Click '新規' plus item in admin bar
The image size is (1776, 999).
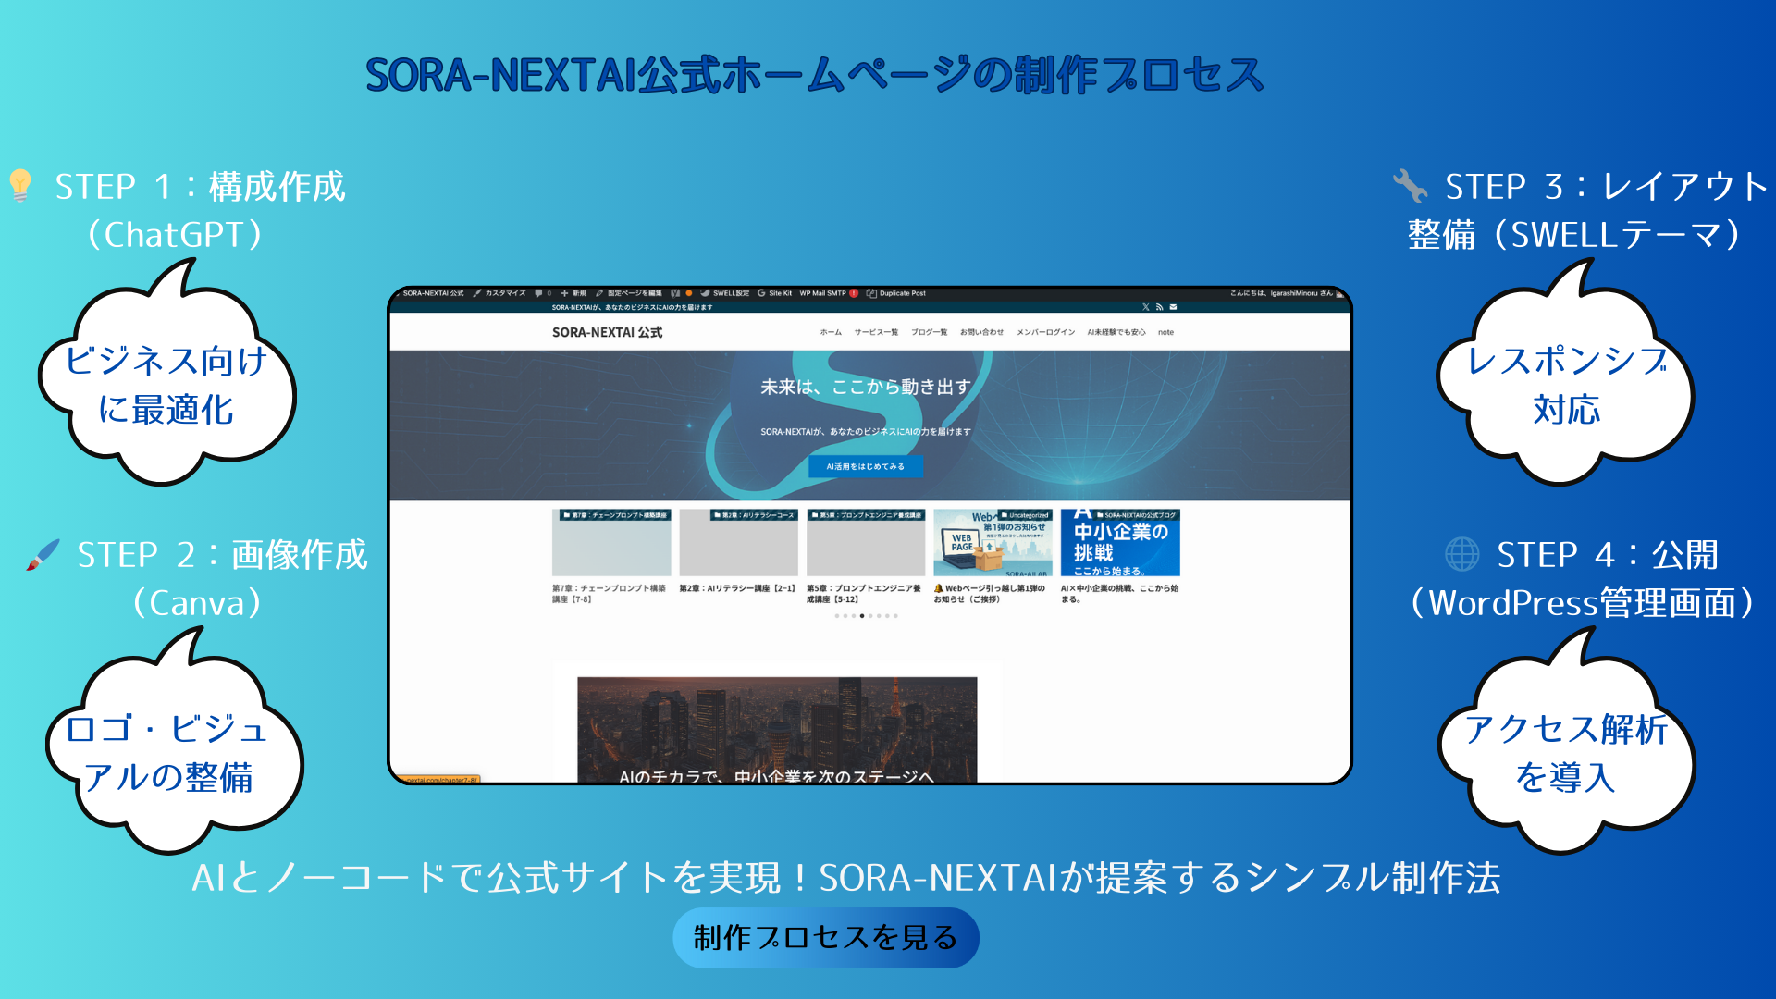coord(573,293)
